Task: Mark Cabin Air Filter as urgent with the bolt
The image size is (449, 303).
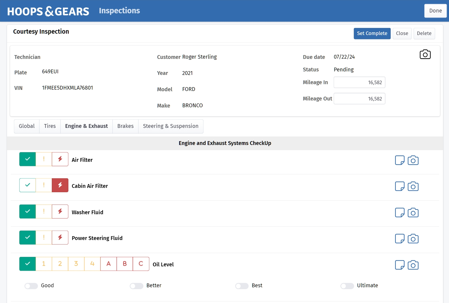Action: click(60, 185)
